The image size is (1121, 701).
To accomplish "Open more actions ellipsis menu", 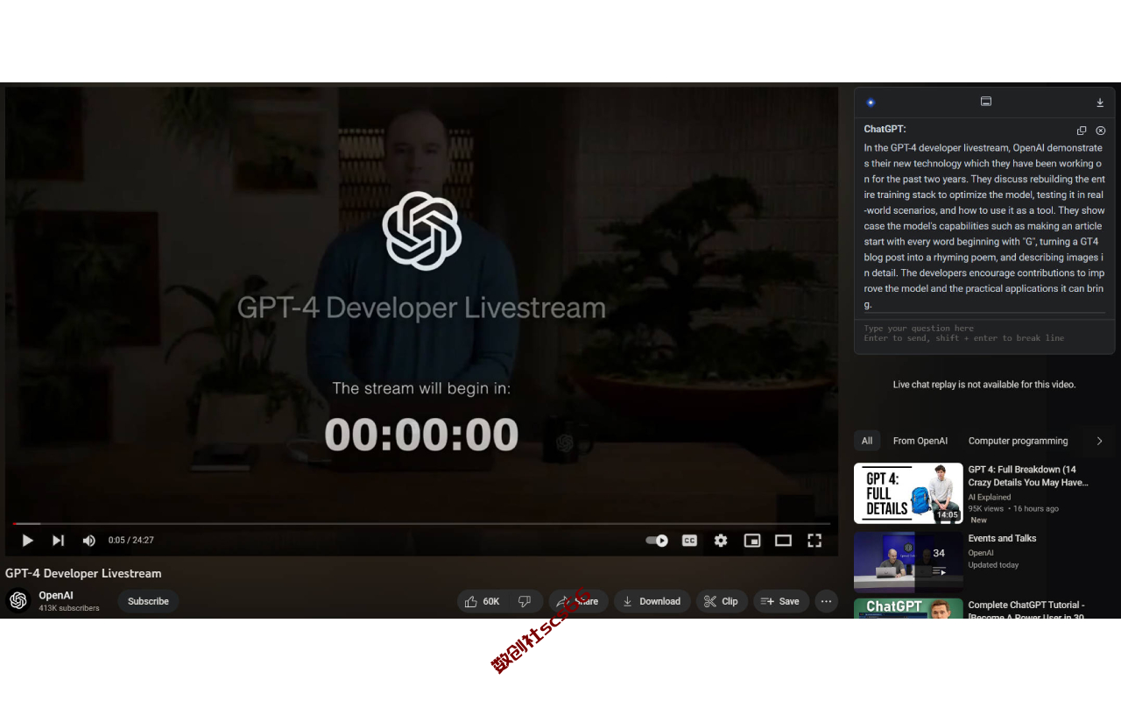I will pyautogui.click(x=826, y=601).
